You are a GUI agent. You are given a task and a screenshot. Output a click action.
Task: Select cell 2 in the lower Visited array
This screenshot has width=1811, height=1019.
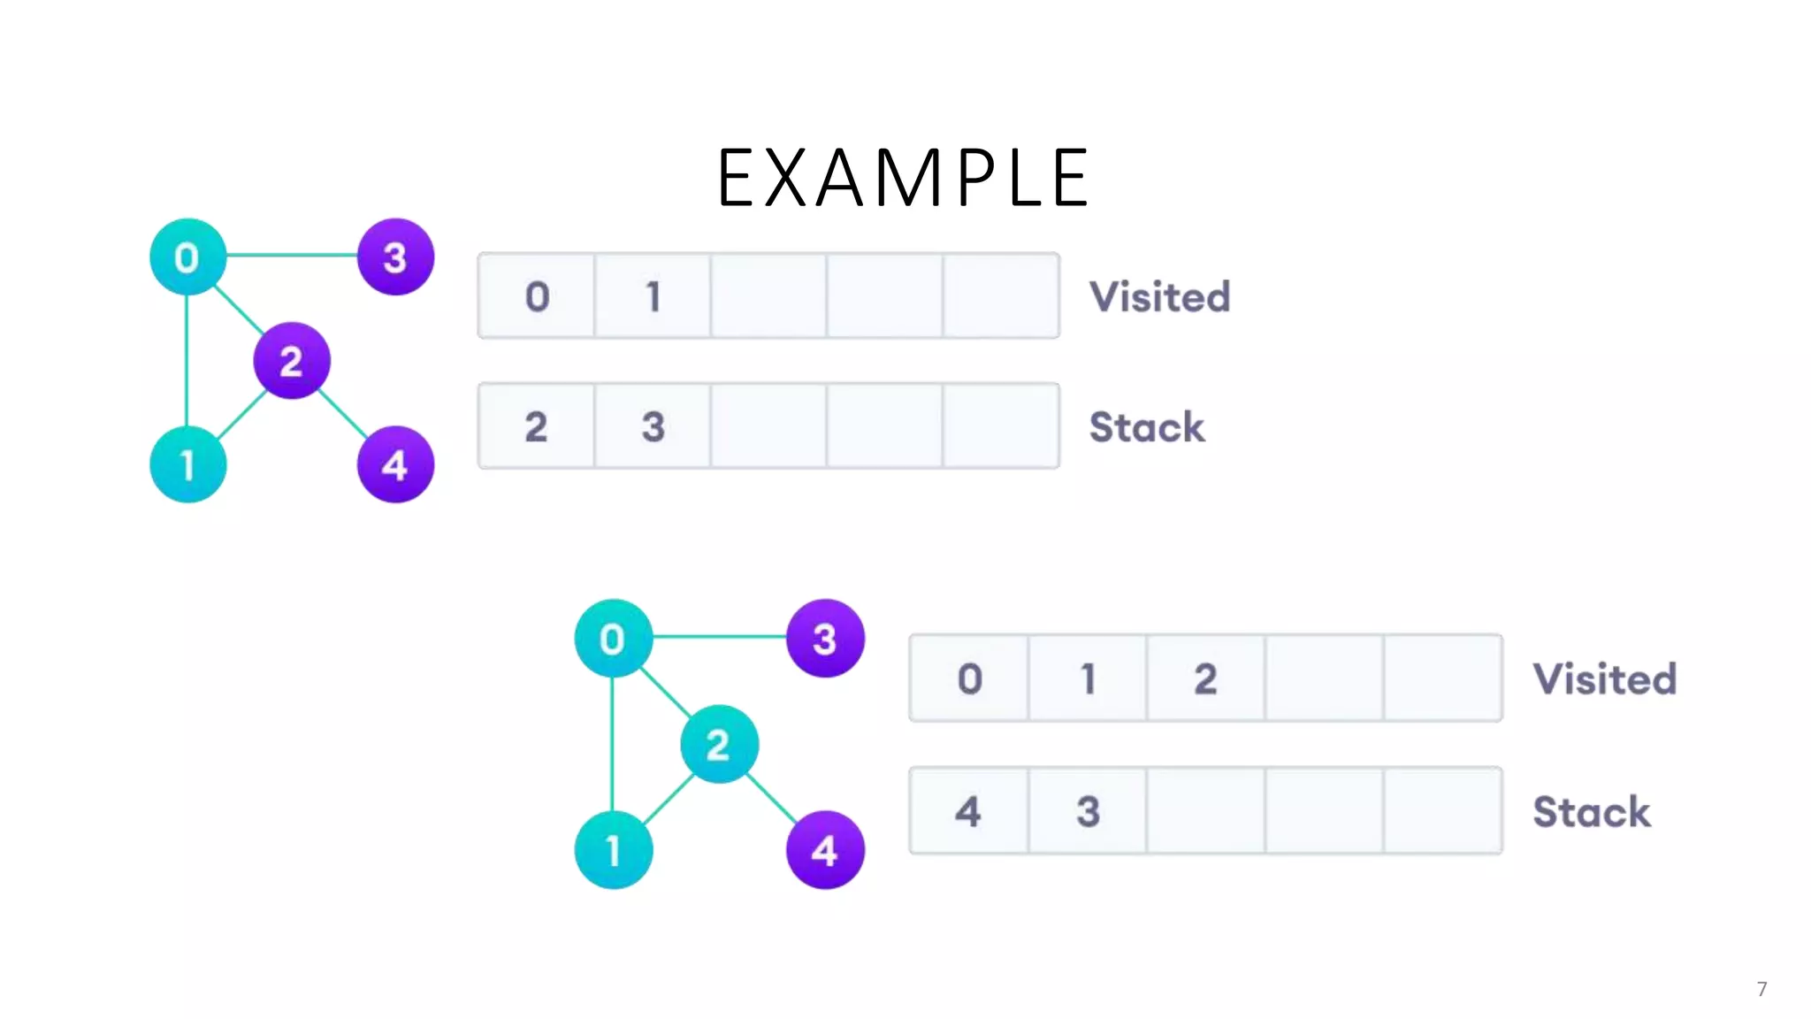coord(1205,678)
